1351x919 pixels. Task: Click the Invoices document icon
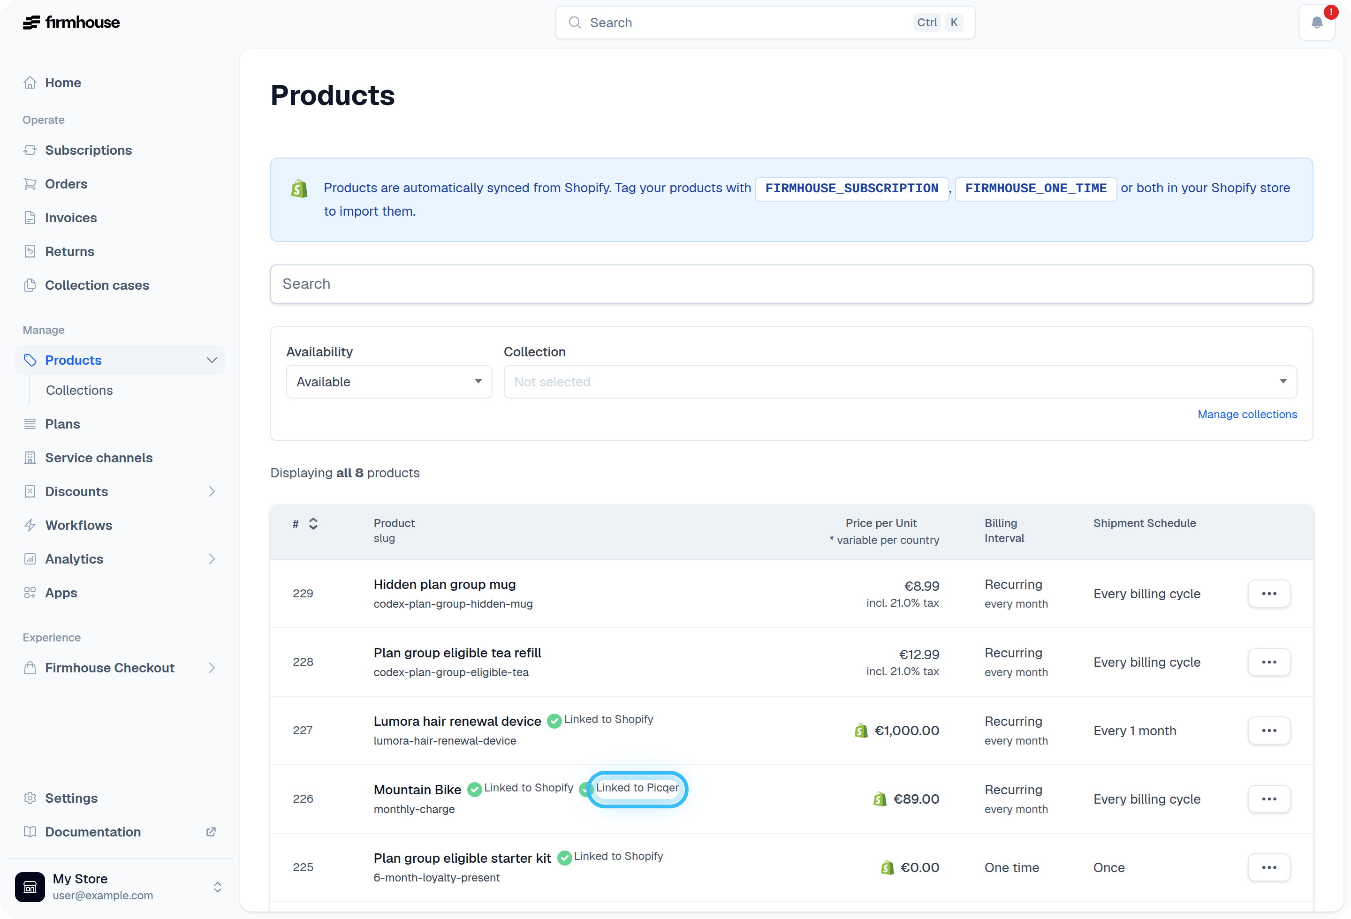[x=30, y=217]
